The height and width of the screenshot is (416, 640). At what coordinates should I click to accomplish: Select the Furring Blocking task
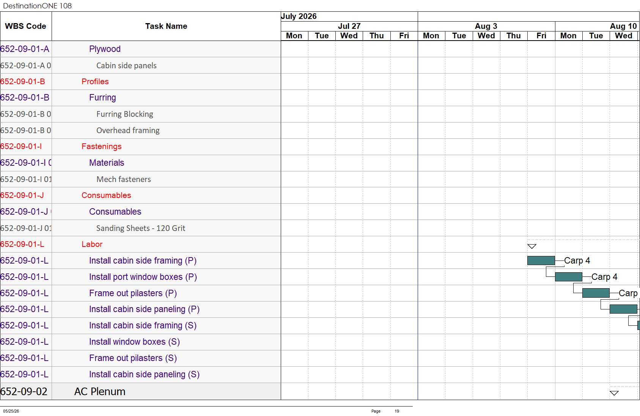click(125, 114)
